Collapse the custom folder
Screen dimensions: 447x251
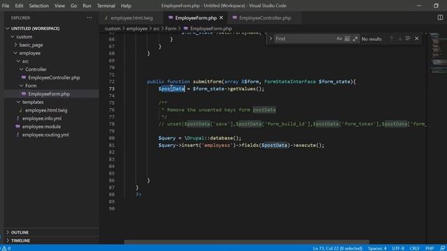pos(24,37)
